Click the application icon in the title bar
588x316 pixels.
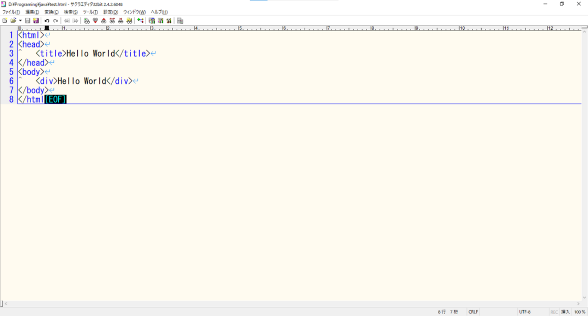click(x=4, y=4)
